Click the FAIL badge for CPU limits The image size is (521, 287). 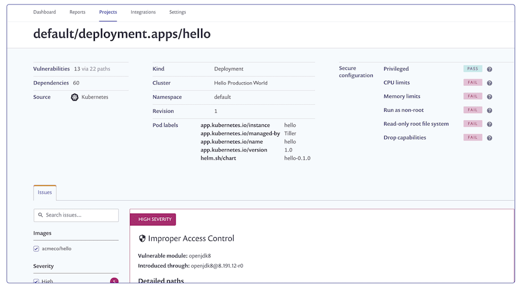pos(473,82)
